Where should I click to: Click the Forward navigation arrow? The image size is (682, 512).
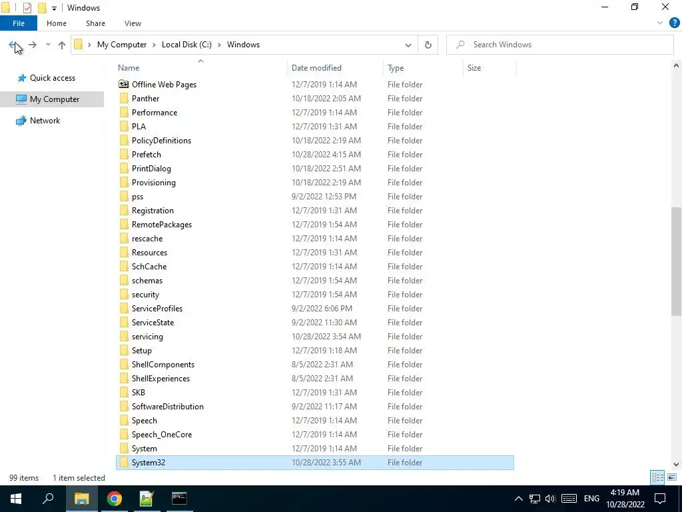coord(33,45)
